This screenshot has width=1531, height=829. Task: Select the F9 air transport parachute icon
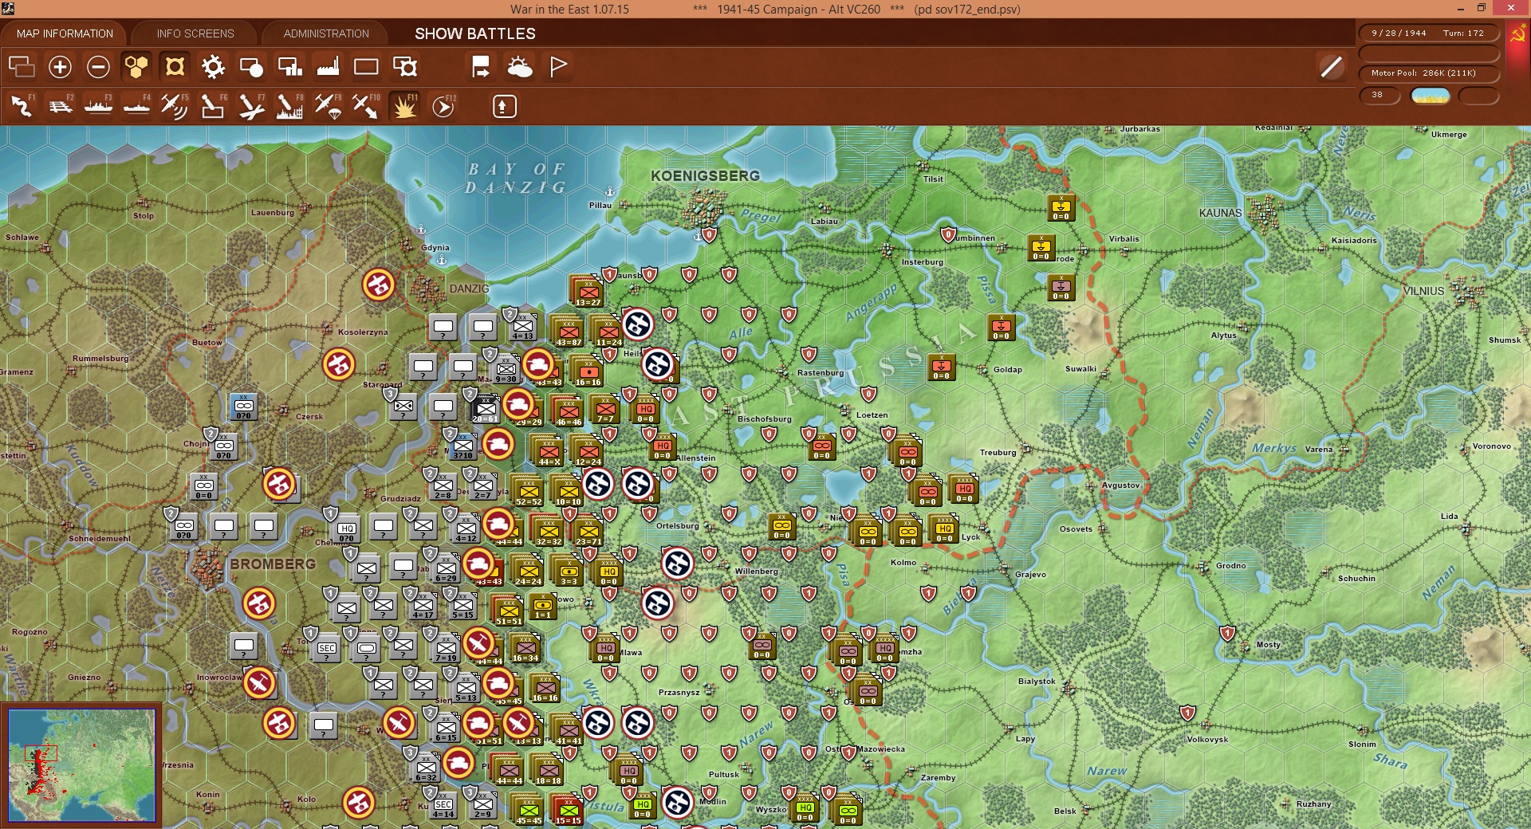328,106
